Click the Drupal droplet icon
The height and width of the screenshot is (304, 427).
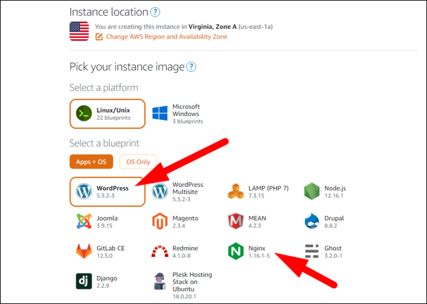point(312,221)
